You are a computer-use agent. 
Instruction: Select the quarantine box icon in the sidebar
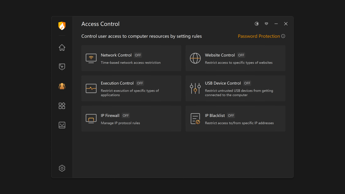point(62,125)
